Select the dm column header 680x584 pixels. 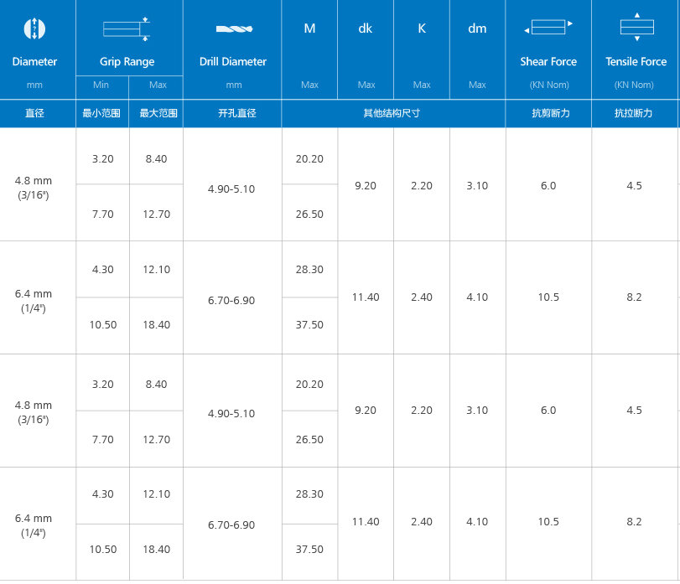[477, 28]
